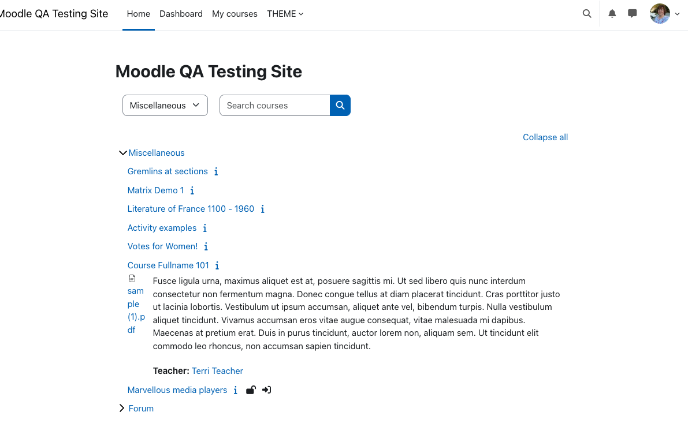Expand the Forum category

point(122,408)
